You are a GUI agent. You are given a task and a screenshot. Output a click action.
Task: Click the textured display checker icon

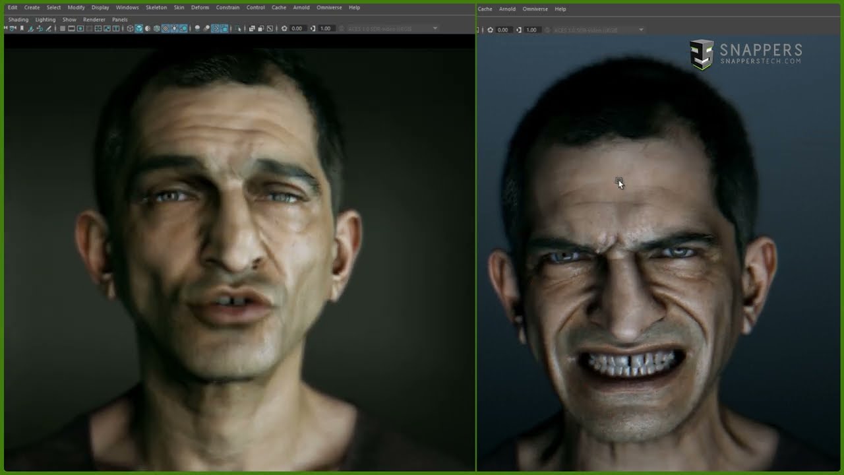tap(166, 28)
